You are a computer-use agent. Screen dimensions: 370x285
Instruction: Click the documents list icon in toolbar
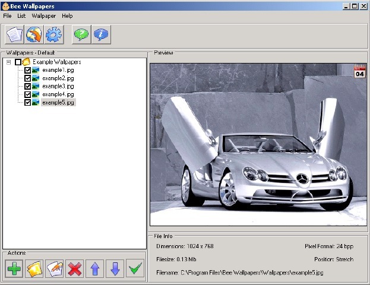[14, 35]
